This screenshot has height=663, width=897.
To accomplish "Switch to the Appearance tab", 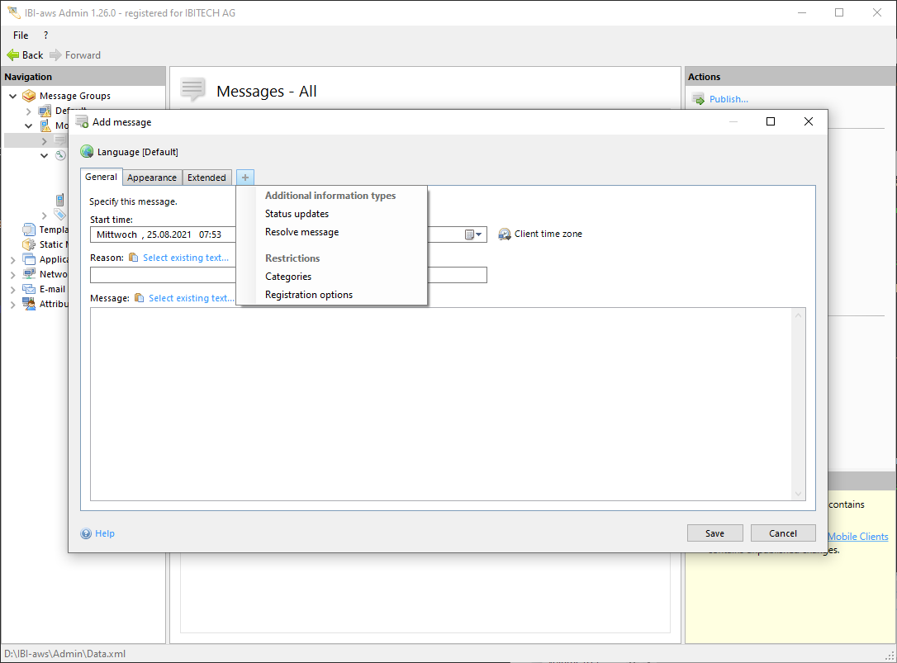I will click(x=152, y=178).
